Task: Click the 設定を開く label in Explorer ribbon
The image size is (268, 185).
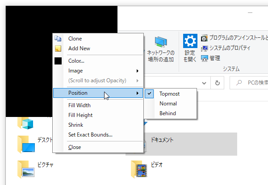Action: pos(190,56)
